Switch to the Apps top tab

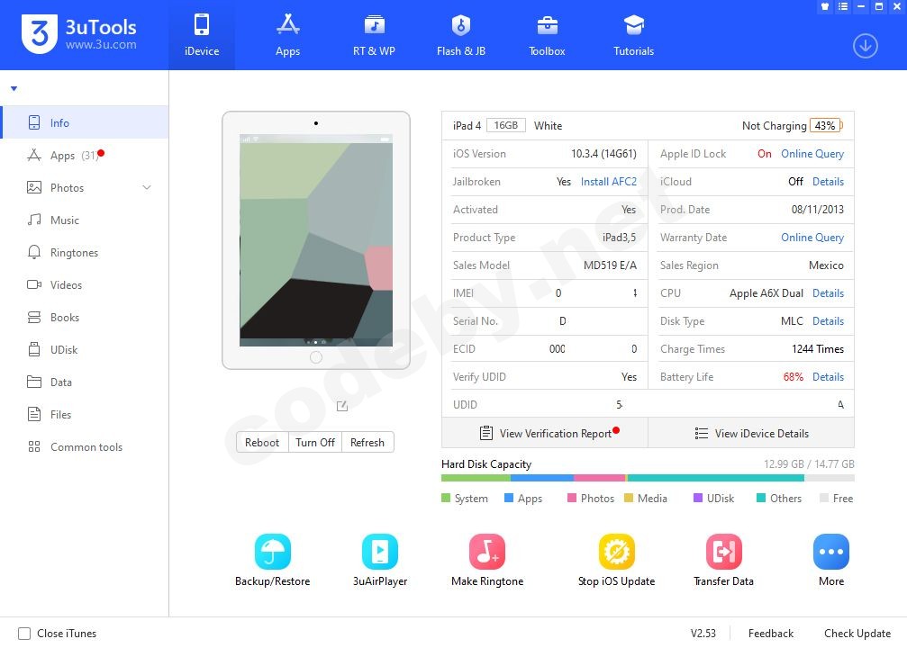[287, 35]
